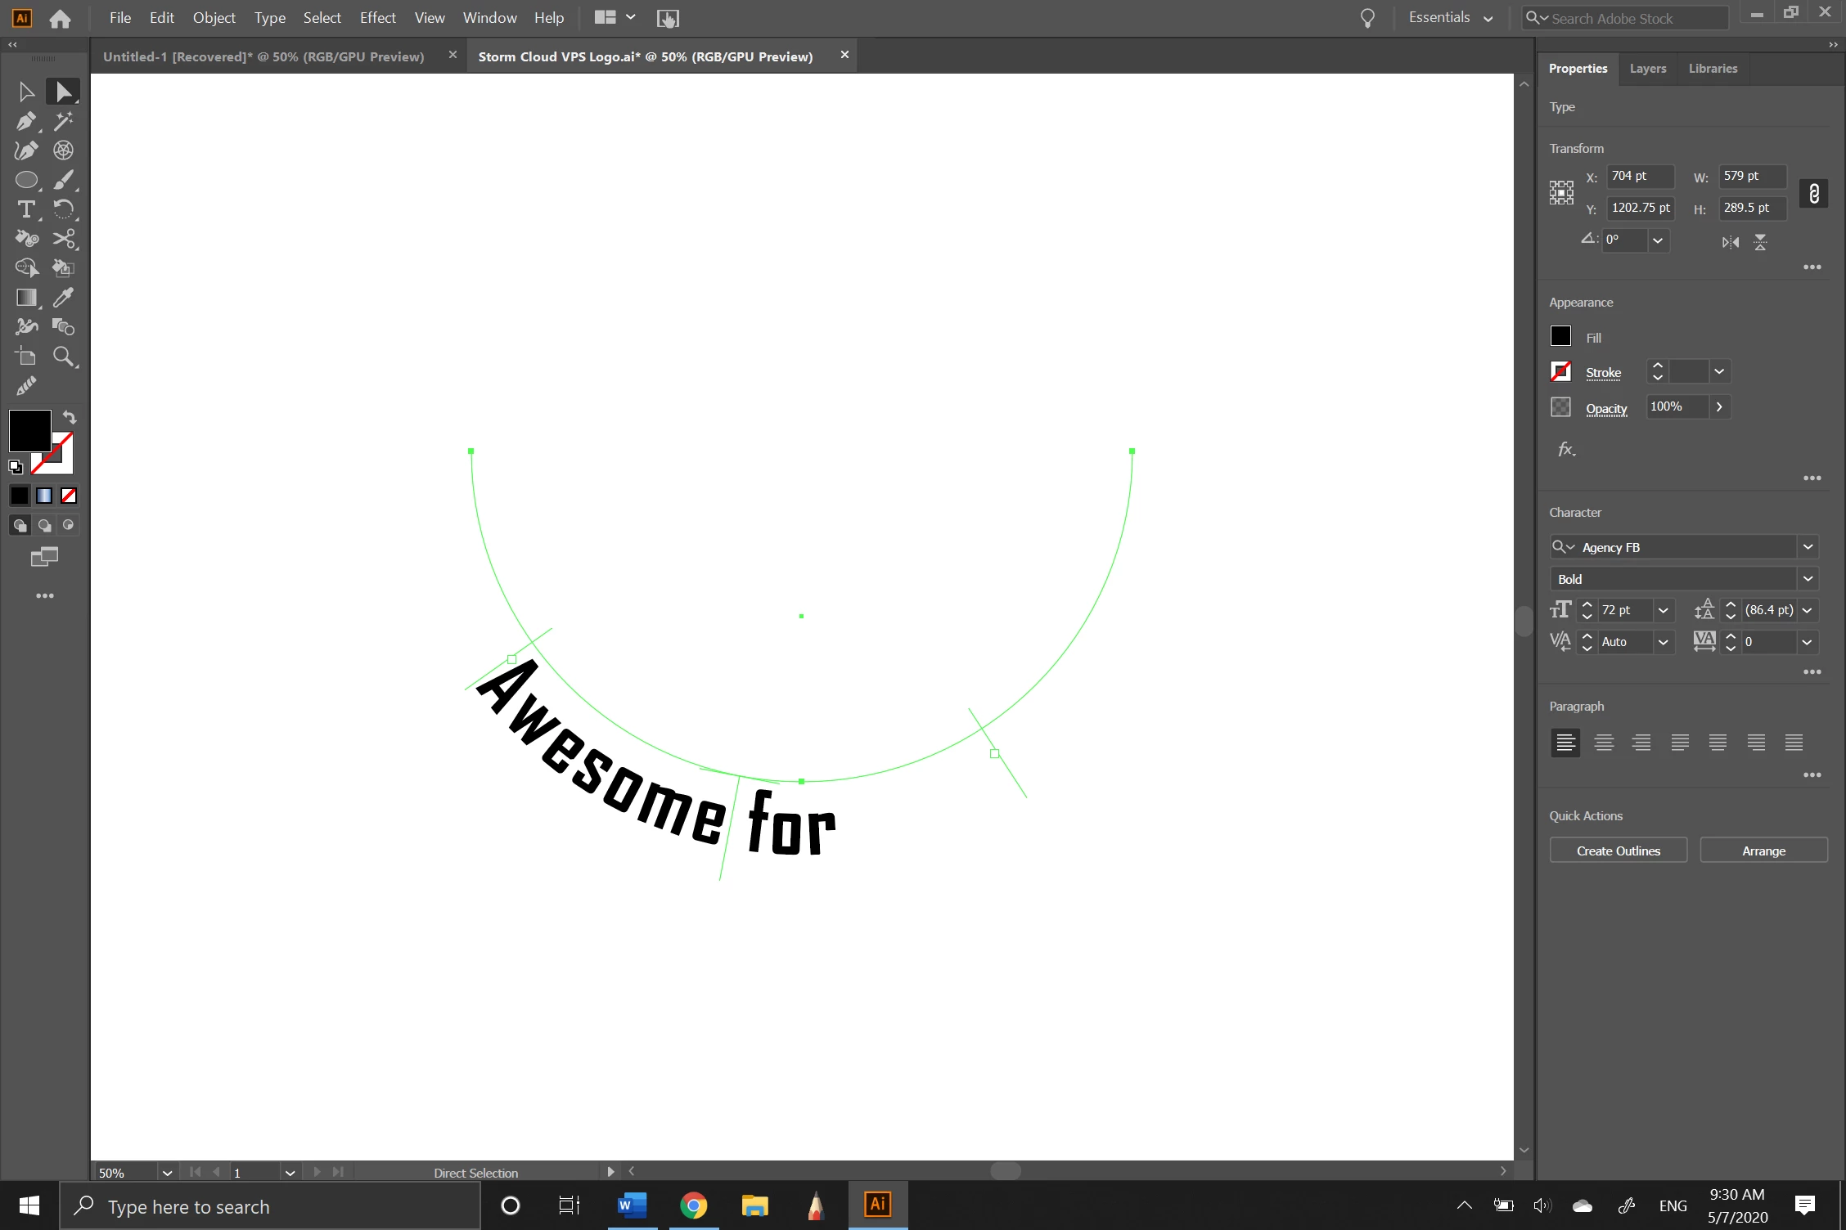Choose the Ellipse tool
1846x1230 pixels.
(25, 180)
